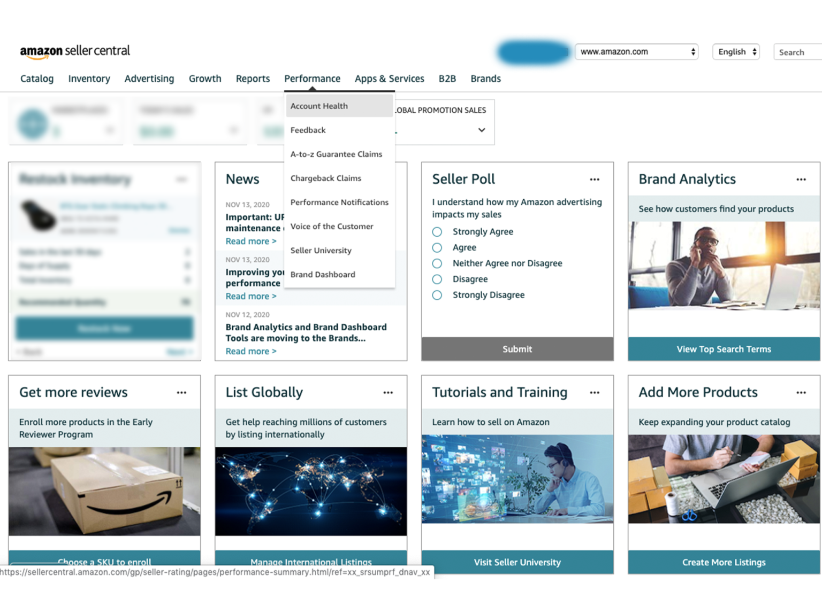Select Strongly Disagree in the poll

[437, 294]
